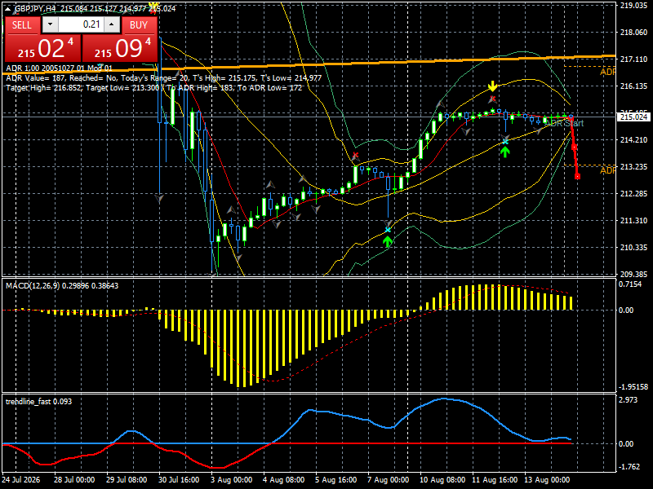Increase trade volume with the up arrow
This screenshot has width=653, height=489.
click(112, 24)
